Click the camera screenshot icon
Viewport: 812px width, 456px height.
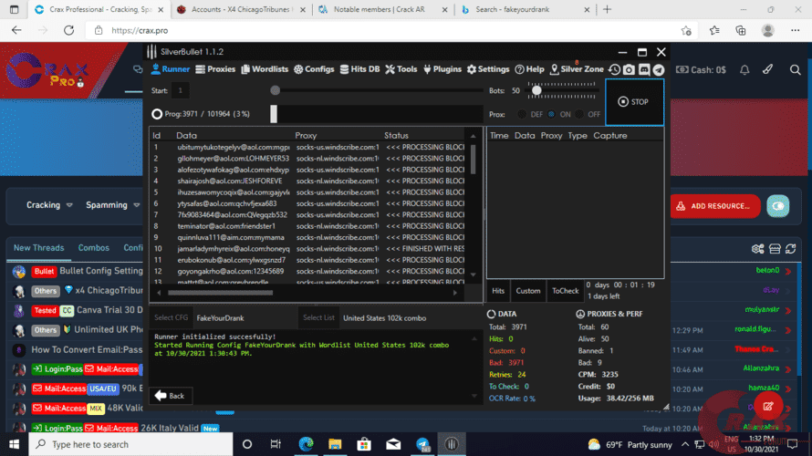[629, 69]
